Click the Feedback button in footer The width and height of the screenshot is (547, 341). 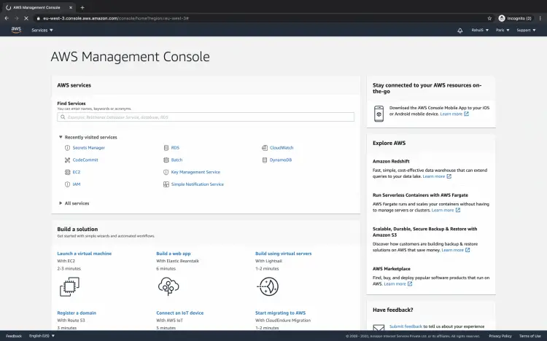click(x=14, y=336)
